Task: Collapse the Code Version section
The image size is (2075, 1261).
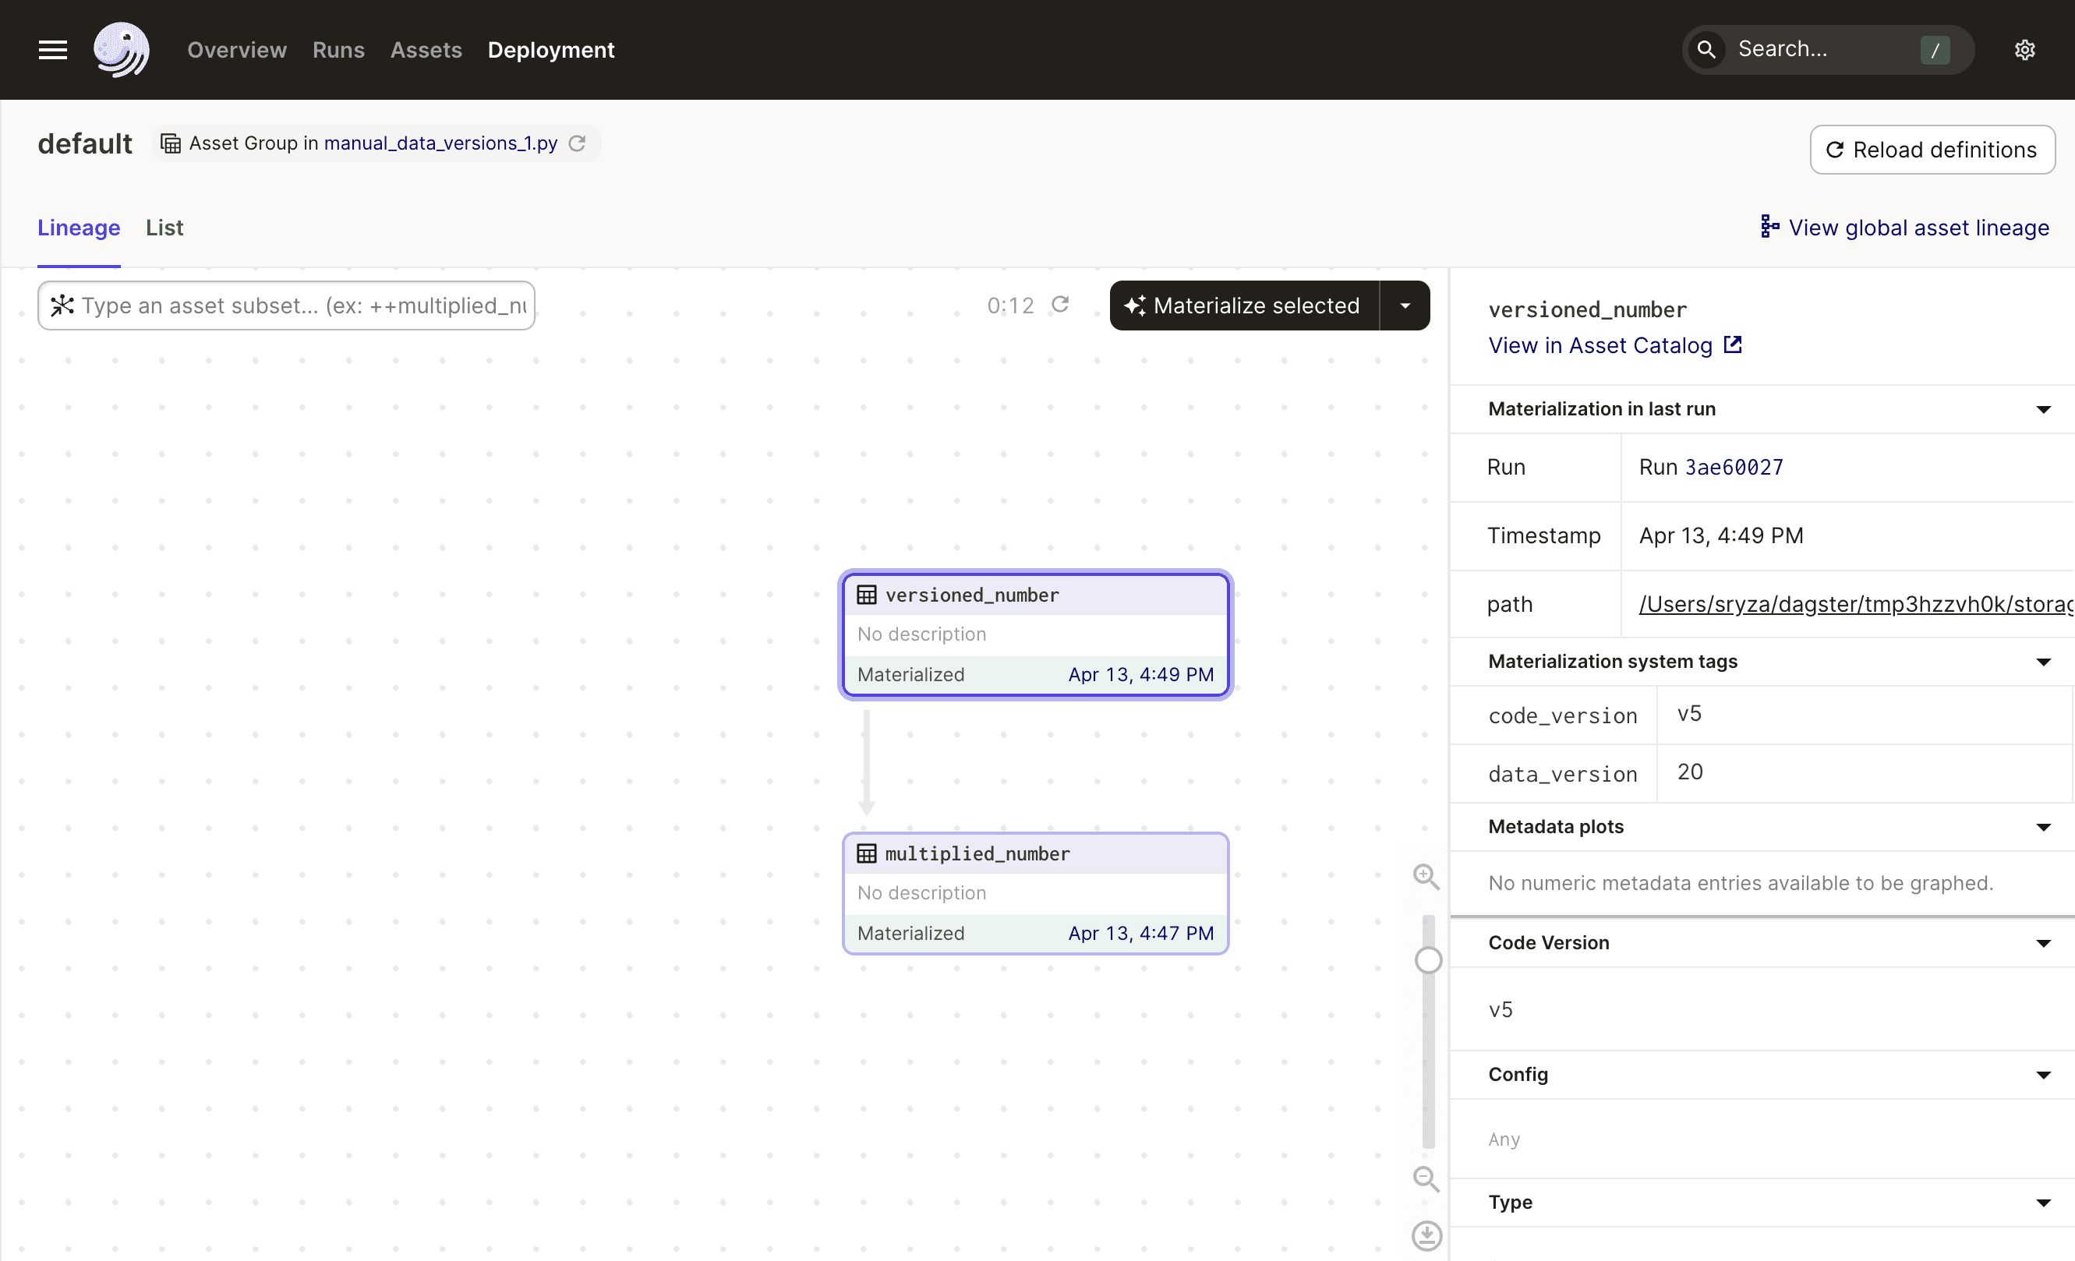Action: [x=2043, y=943]
